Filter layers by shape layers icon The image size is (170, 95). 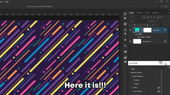click(x=155, y=17)
